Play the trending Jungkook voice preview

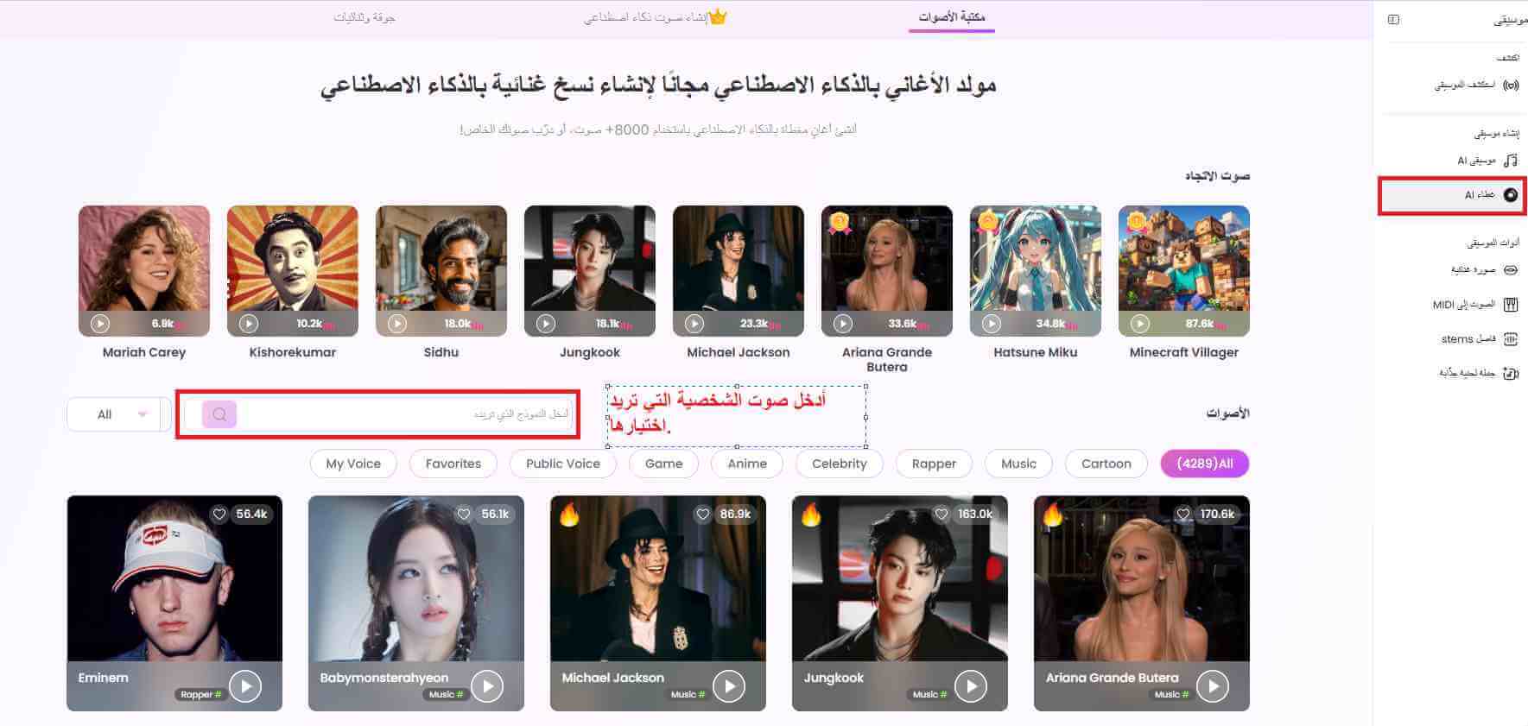[x=546, y=324]
